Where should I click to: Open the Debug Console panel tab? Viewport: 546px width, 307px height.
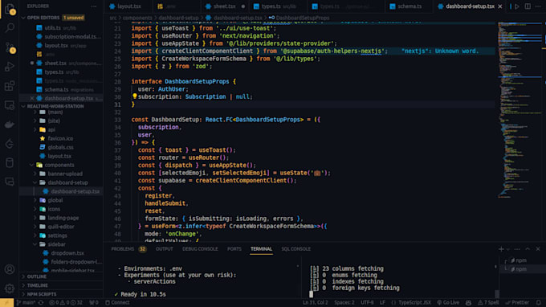(200, 249)
